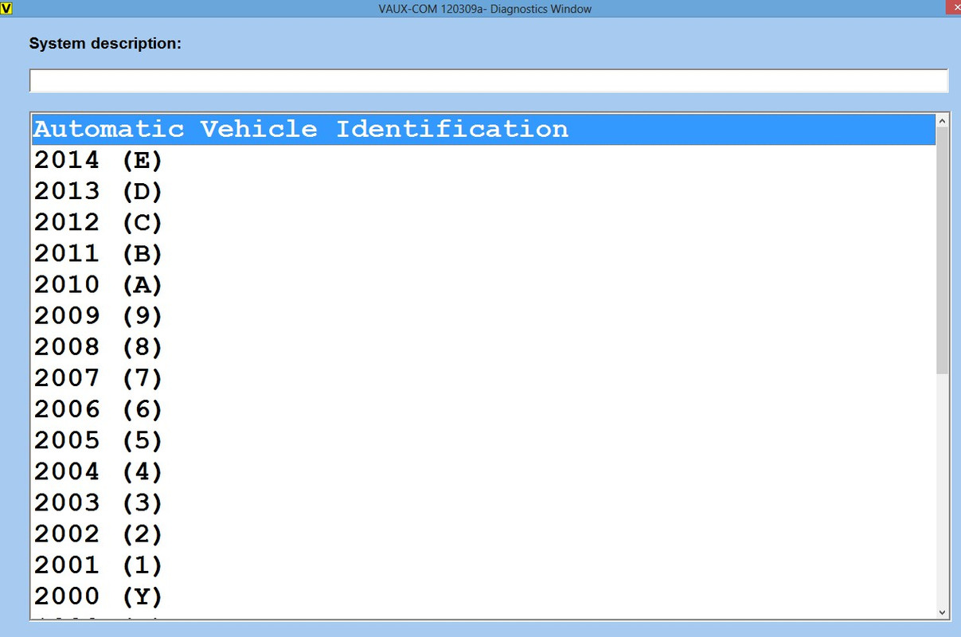Select model year 2001 (1)
The image size is (961, 637).
[484, 564]
